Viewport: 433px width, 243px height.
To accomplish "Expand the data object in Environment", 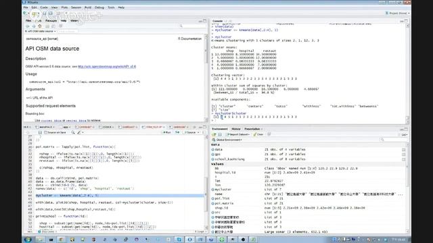I will point(213,150).
